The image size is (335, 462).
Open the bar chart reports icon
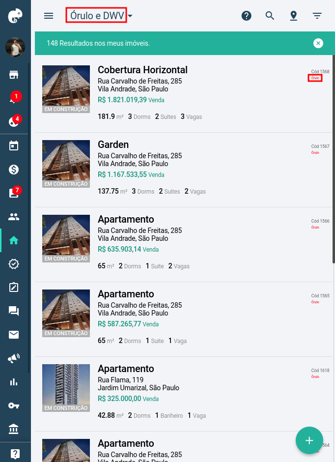[14, 382]
